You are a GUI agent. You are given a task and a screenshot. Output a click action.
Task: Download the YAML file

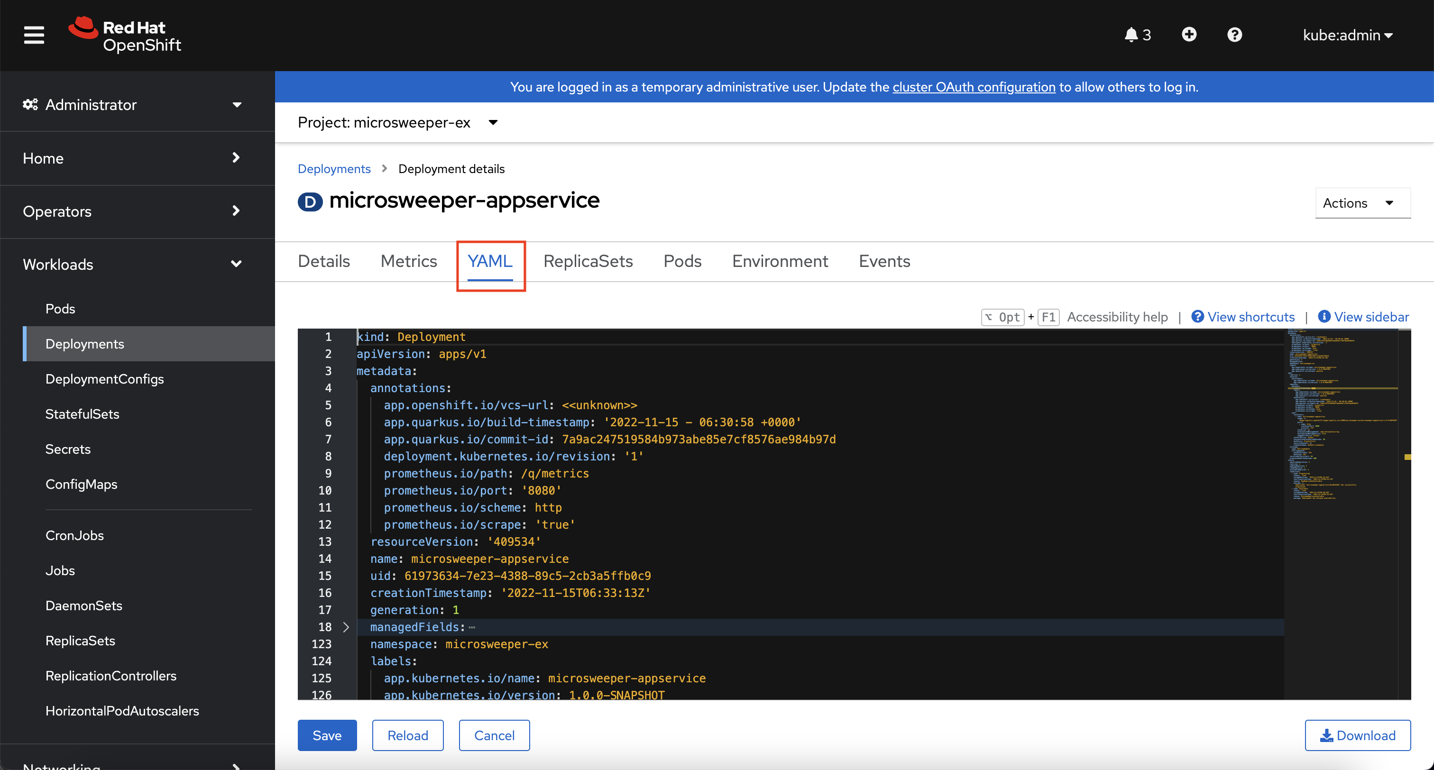pos(1358,735)
